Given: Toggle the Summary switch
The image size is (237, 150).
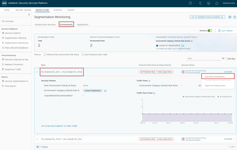Looking at the screenshot, I should [210, 30].
